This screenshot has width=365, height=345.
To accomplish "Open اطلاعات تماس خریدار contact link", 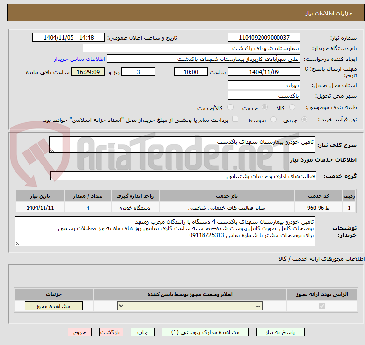I will tap(80, 59).
